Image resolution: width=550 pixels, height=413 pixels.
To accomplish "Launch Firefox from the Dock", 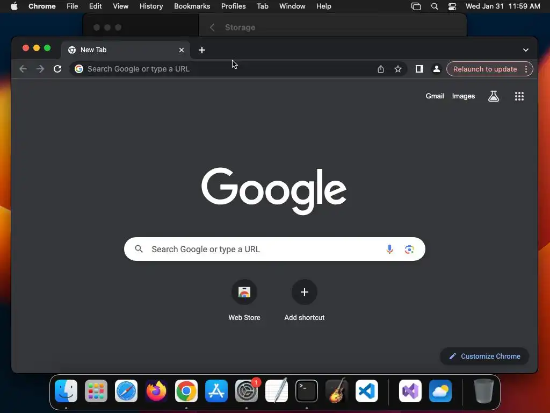I will click(x=156, y=391).
